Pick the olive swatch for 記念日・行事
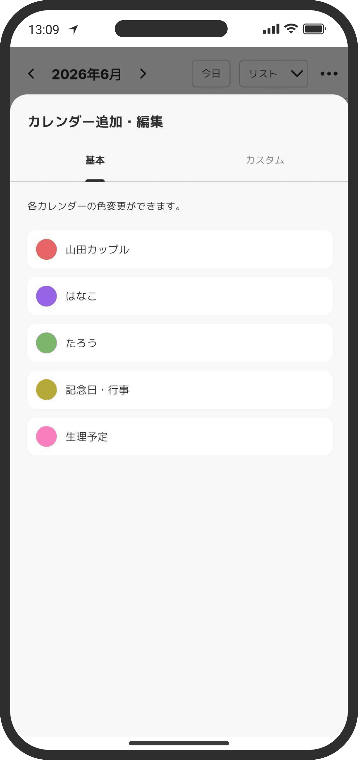Viewport: 358px width, 760px height. coord(46,390)
